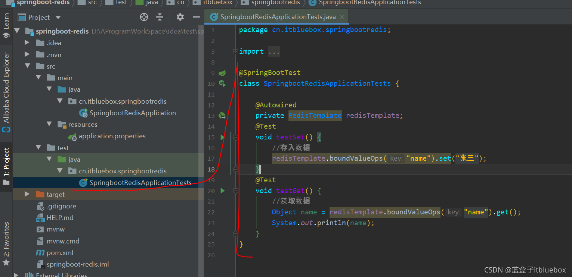Screen dimensions: 572x277
Task: Select the SpringbootRedisApplicationTests.java editor tab
Action: click(276, 17)
